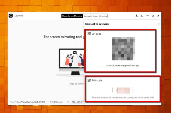Click the 'QR code' label
The width and height of the screenshot is (171, 113).
(x=97, y=34)
